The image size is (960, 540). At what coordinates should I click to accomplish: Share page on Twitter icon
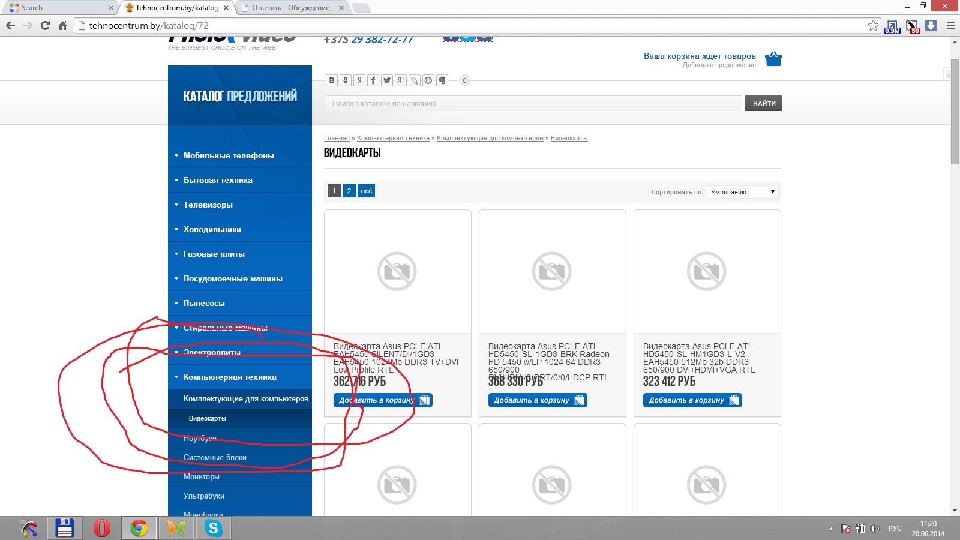pos(387,80)
